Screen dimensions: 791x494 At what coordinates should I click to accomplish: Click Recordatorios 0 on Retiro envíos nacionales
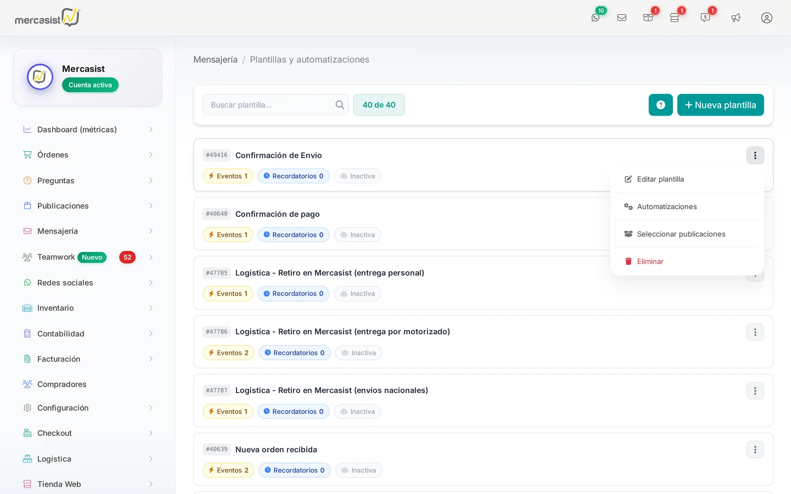[294, 412]
